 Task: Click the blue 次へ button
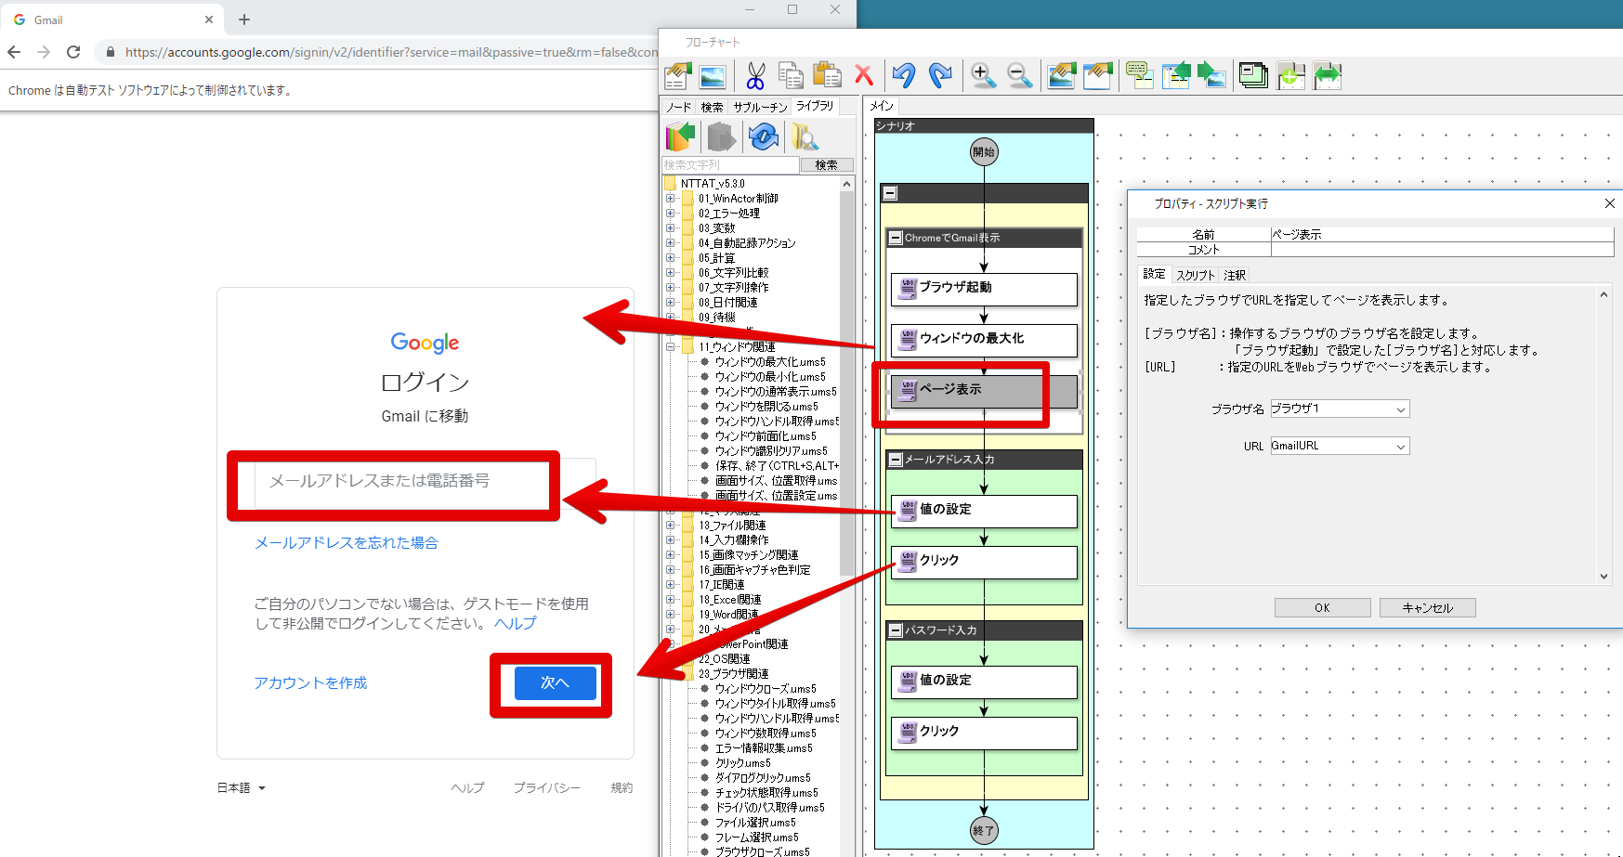coord(555,682)
